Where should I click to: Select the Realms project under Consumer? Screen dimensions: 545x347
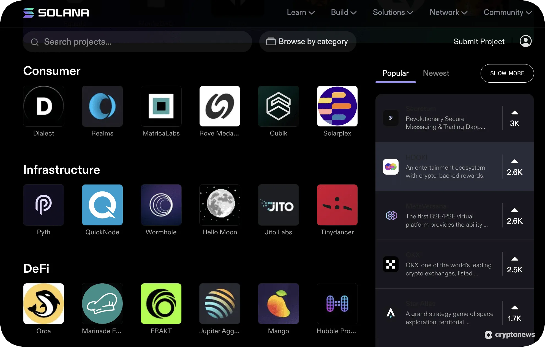[102, 106]
